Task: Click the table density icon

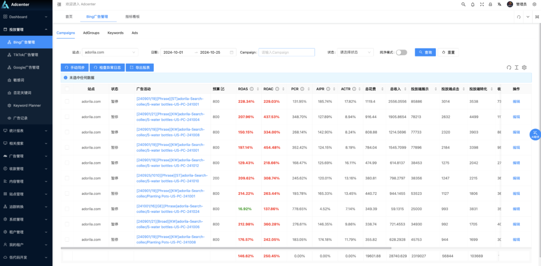Action: point(517,67)
